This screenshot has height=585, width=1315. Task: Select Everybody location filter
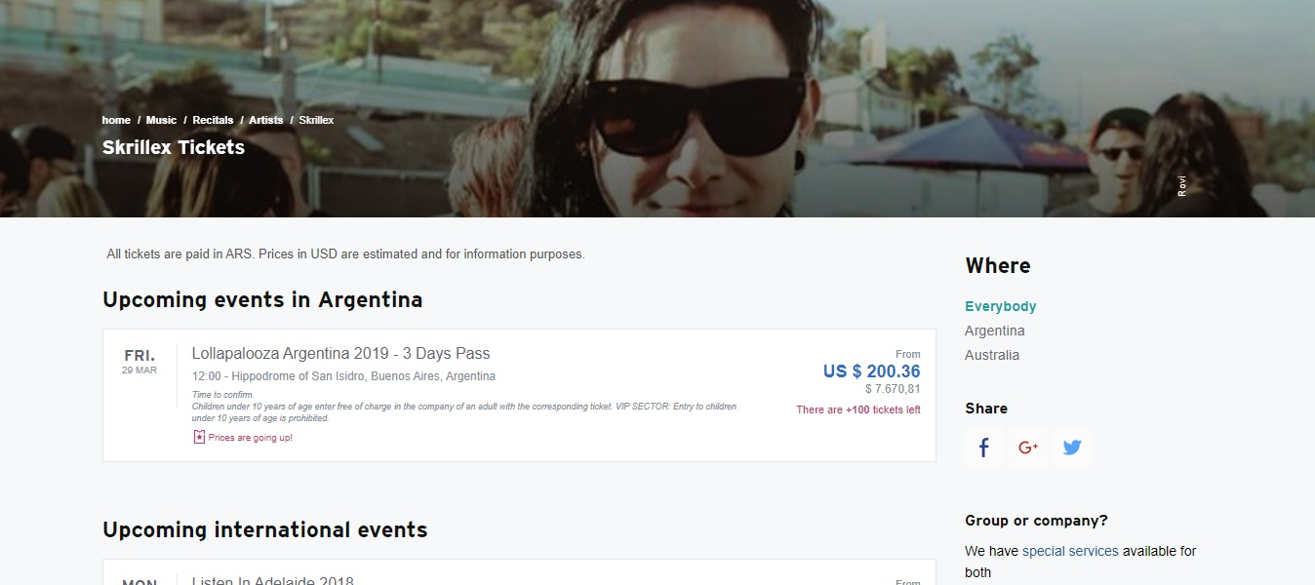[1000, 306]
